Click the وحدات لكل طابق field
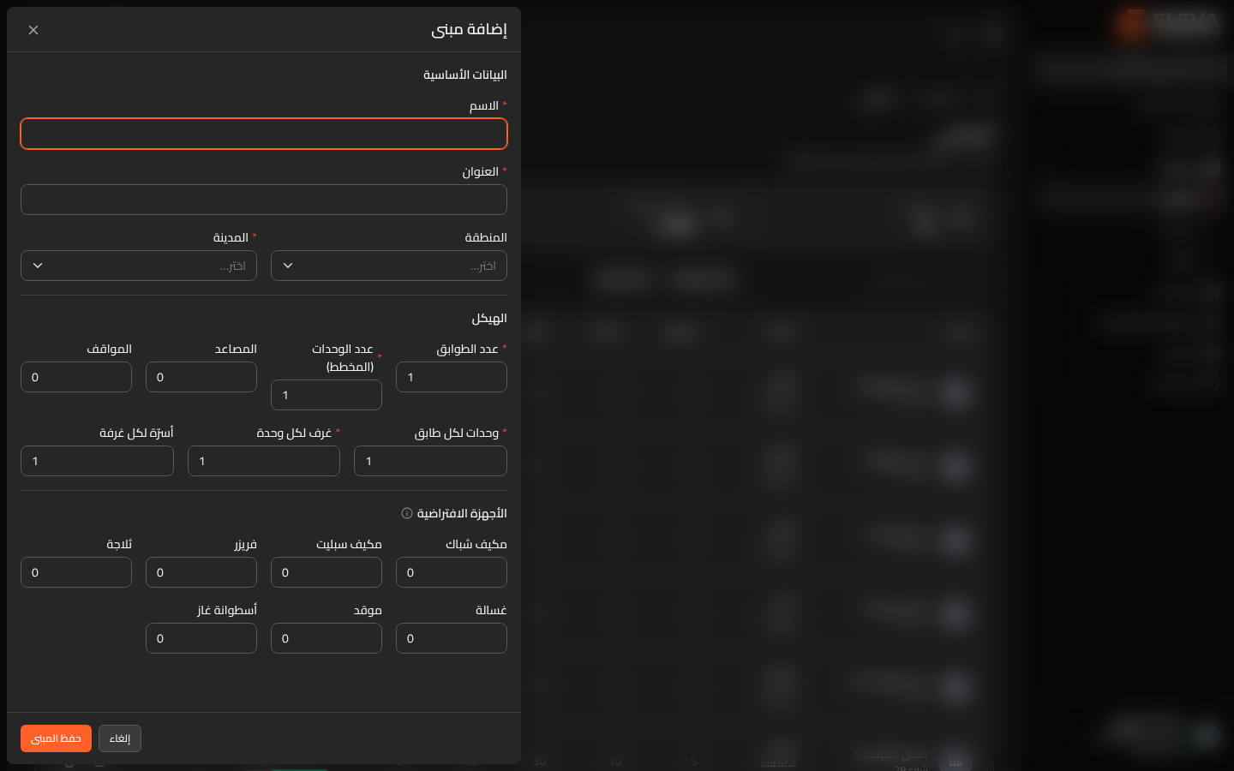The width and height of the screenshot is (1234, 771). point(430,461)
